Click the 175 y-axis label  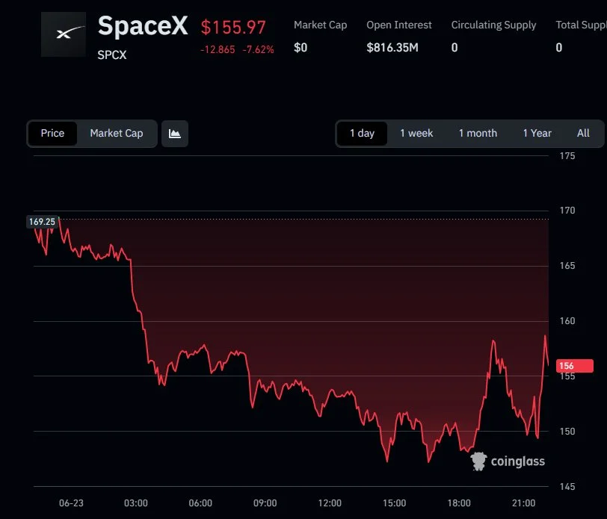pyautogui.click(x=567, y=156)
